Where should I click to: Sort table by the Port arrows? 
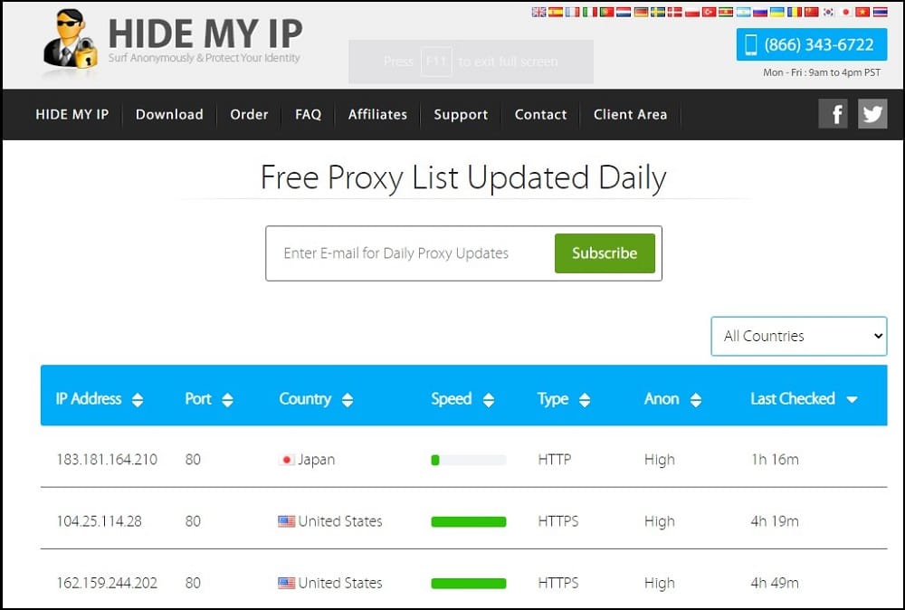[x=227, y=399]
